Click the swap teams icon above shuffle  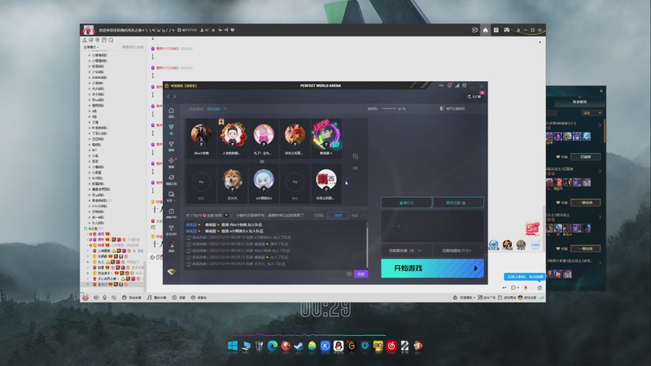click(355, 156)
